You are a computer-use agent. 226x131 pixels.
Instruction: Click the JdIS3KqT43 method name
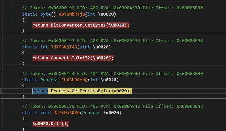[64, 47]
